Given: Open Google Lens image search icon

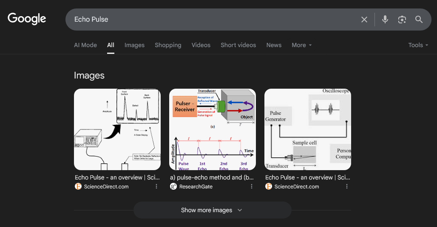Looking at the screenshot, I should (x=402, y=20).
